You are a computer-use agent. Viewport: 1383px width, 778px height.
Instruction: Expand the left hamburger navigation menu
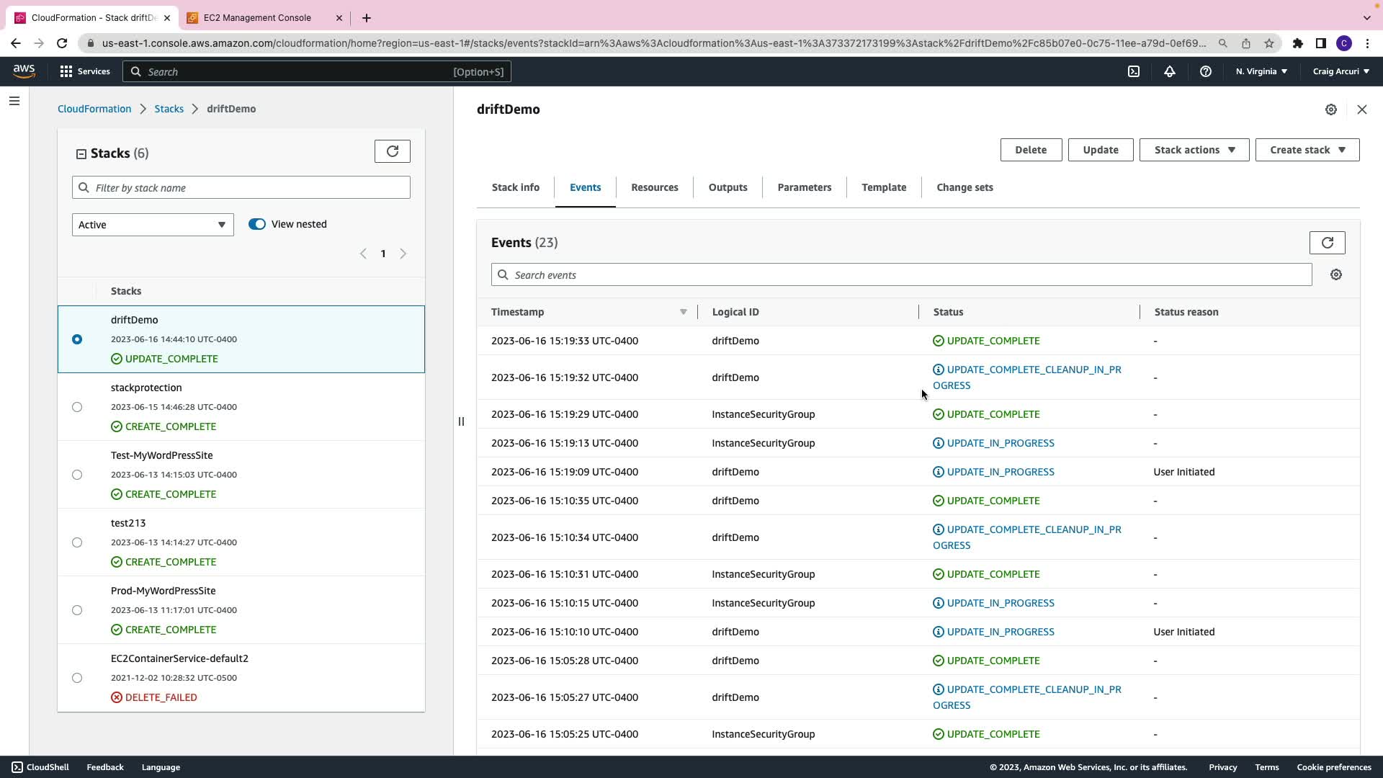(x=14, y=102)
